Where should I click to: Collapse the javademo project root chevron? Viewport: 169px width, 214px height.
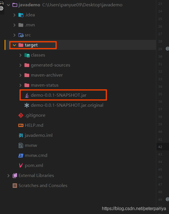(9, 5)
